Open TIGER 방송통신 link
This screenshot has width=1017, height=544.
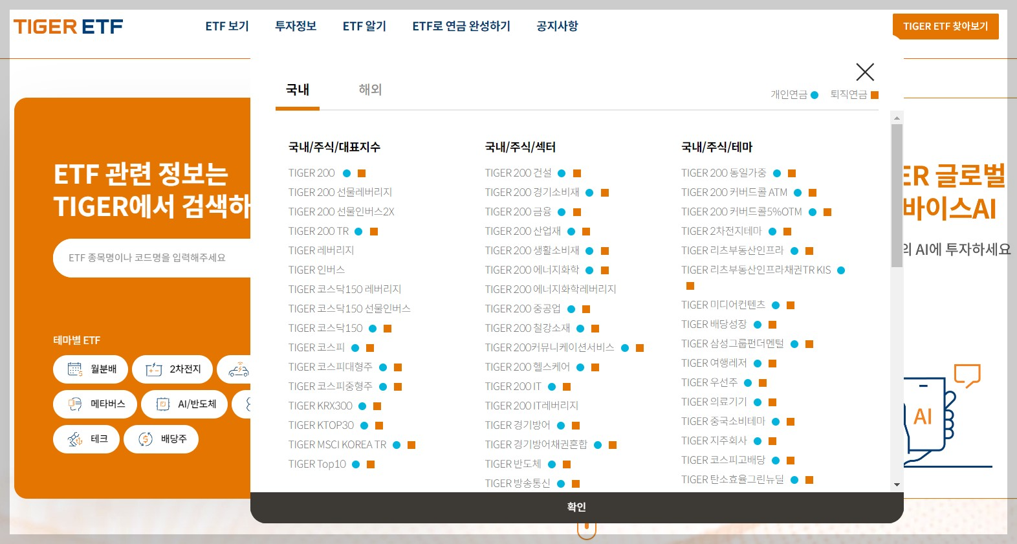[518, 484]
